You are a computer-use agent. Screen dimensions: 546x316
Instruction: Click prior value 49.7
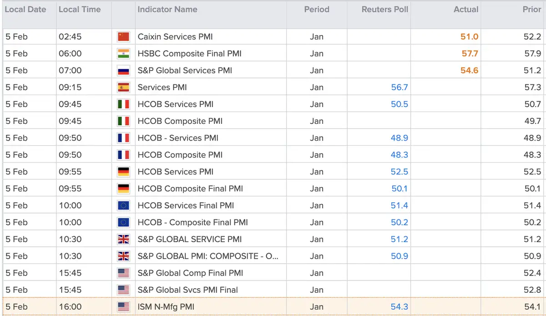coord(532,121)
